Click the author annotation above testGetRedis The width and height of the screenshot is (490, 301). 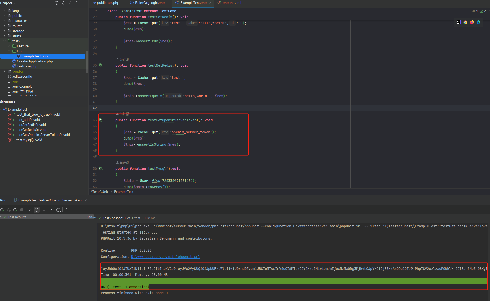[x=123, y=59]
